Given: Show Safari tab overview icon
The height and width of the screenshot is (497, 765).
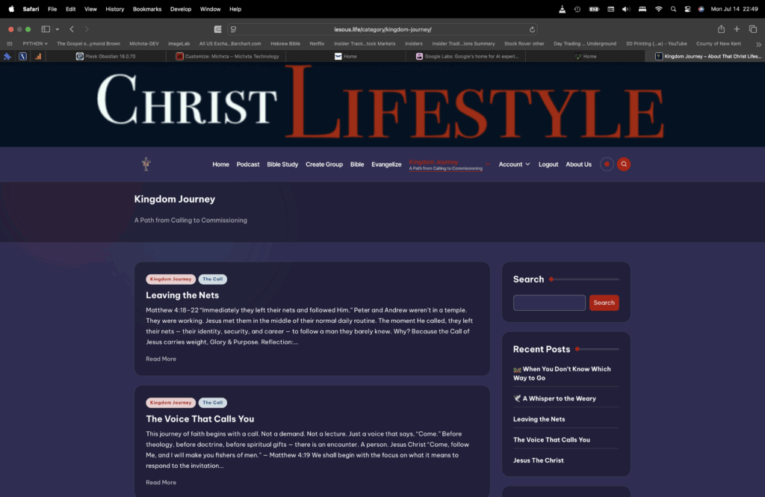Looking at the screenshot, I should tap(752, 29).
